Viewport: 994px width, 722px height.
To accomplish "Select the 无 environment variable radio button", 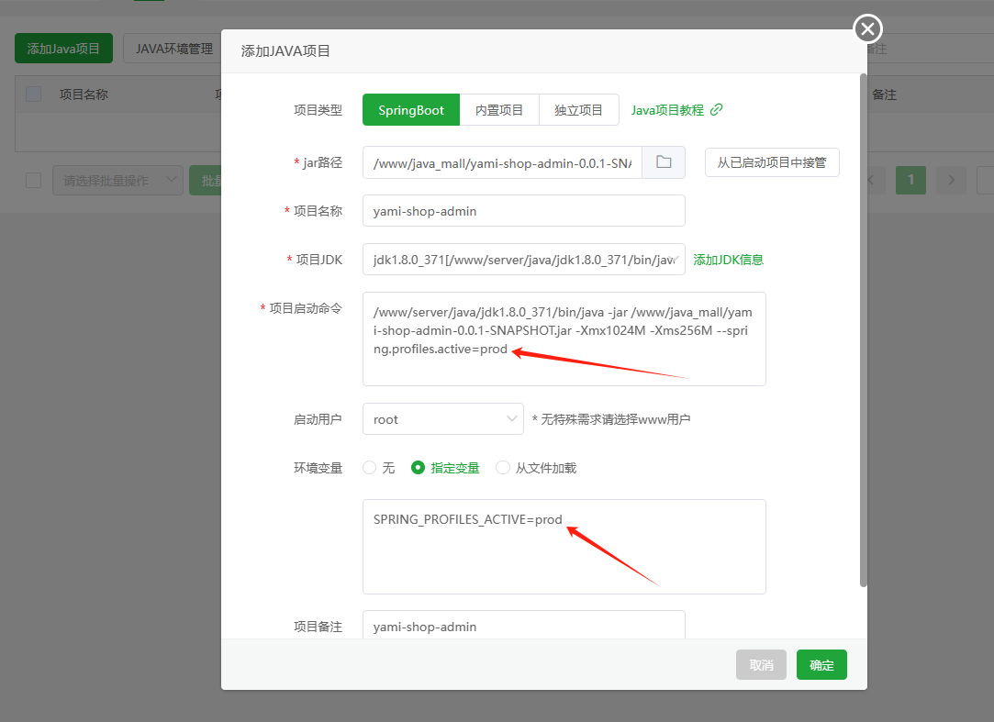I will pos(369,467).
